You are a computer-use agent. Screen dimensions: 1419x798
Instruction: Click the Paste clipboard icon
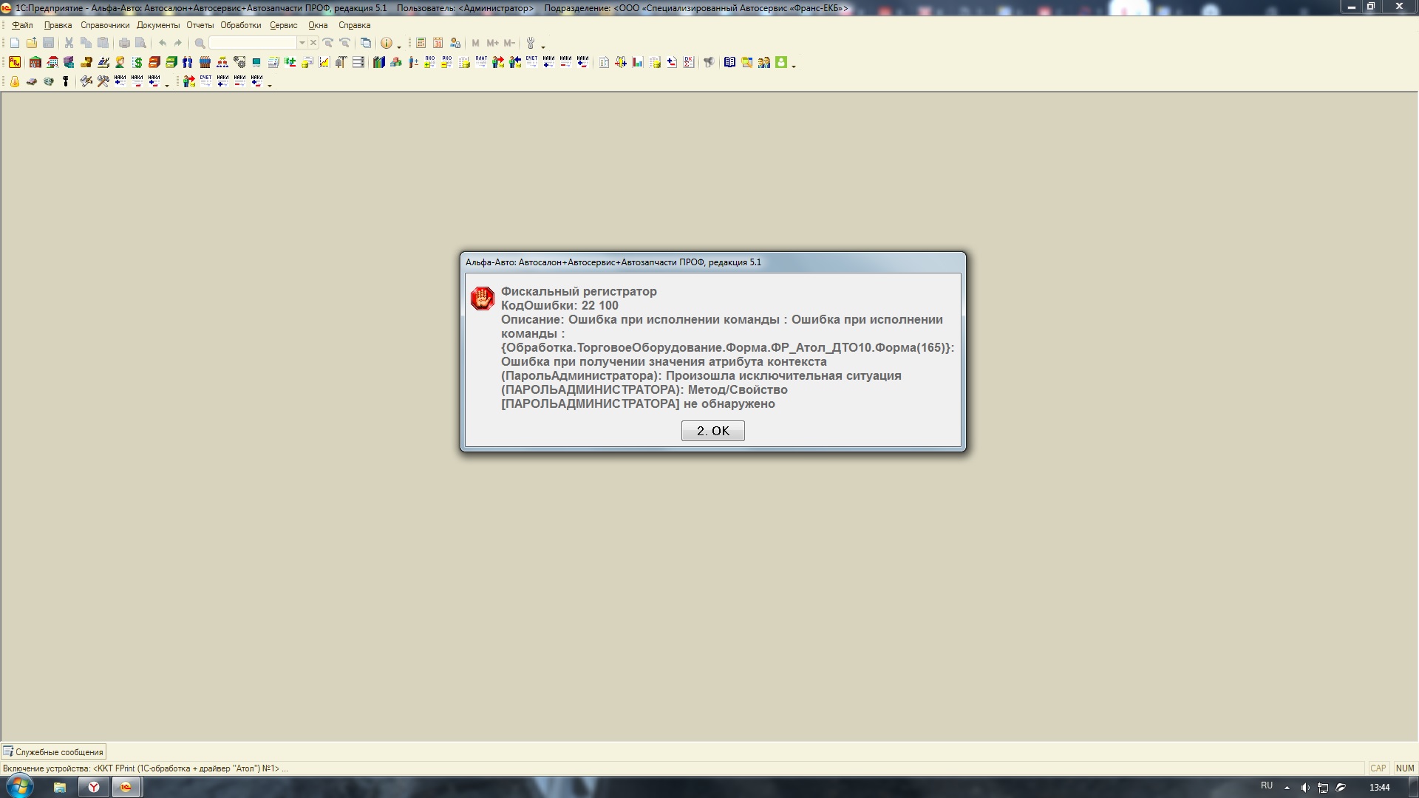pos(103,43)
